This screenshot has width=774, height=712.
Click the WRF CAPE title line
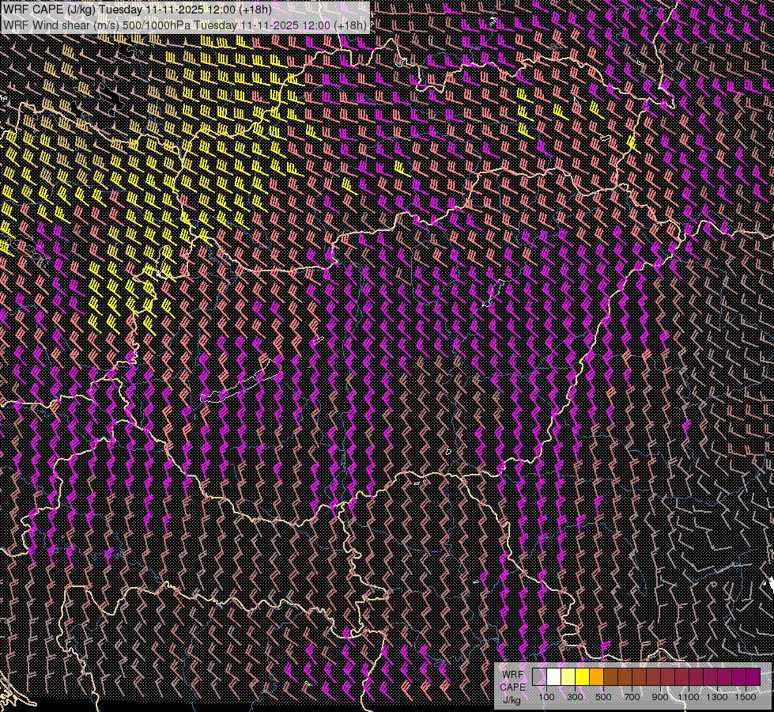[137, 9]
